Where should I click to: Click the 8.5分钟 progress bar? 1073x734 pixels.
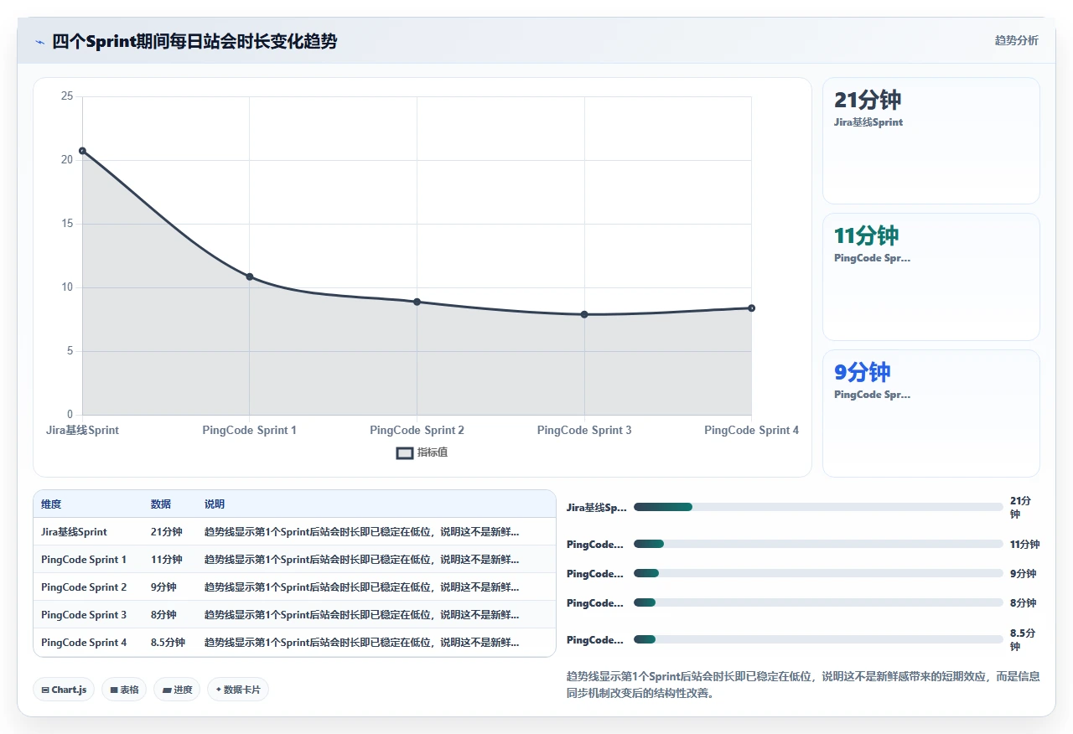pos(818,639)
